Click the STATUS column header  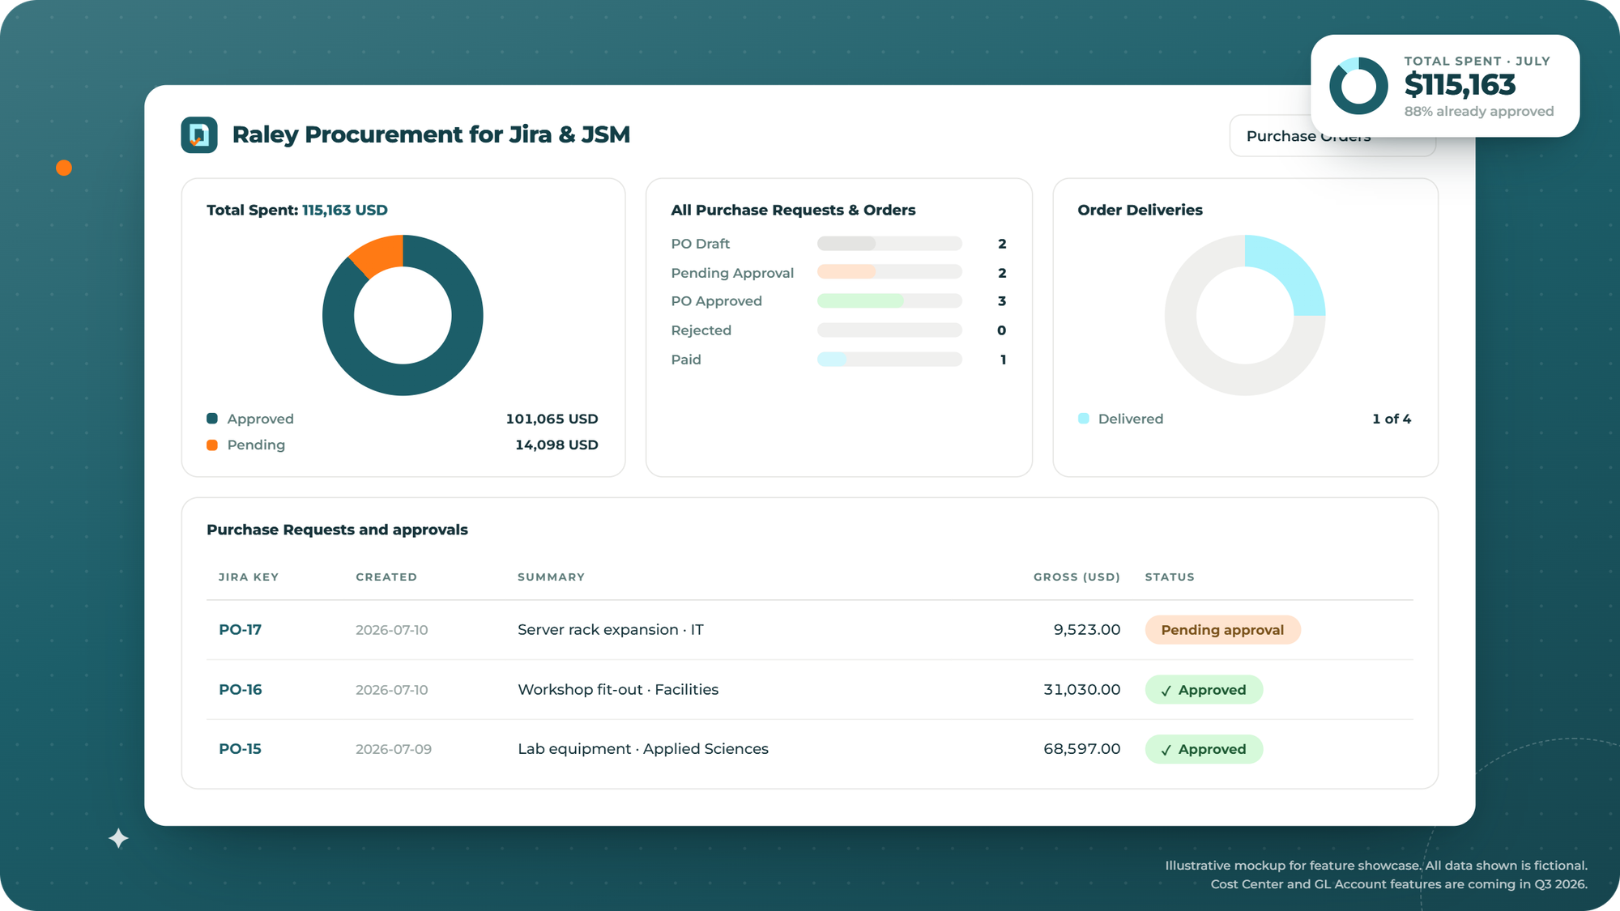point(1170,577)
